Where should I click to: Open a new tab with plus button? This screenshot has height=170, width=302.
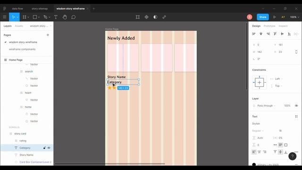point(94,8)
